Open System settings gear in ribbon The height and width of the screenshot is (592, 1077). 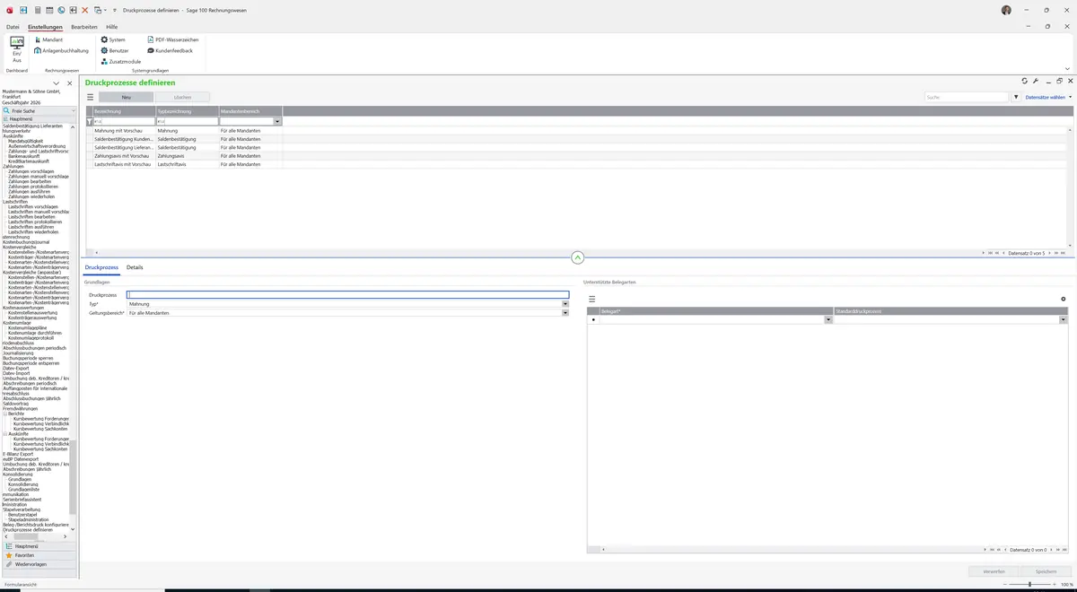(x=113, y=39)
